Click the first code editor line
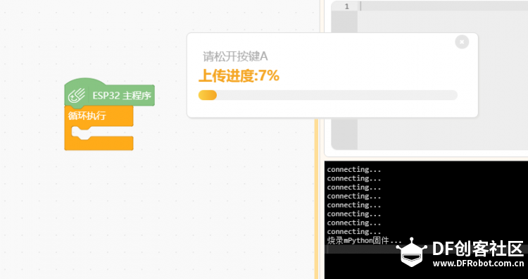Image resolution: width=528 pixels, height=279 pixels. [443, 6]
